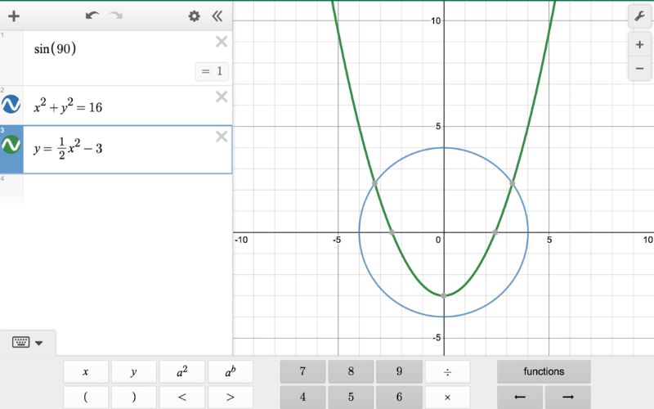
Task: Hide the blue circle graph
Action: pos(11,105)
